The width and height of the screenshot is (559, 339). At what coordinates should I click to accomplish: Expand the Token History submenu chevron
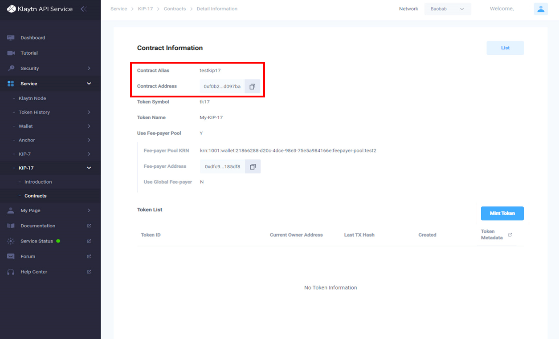click(x=89, y=113)
